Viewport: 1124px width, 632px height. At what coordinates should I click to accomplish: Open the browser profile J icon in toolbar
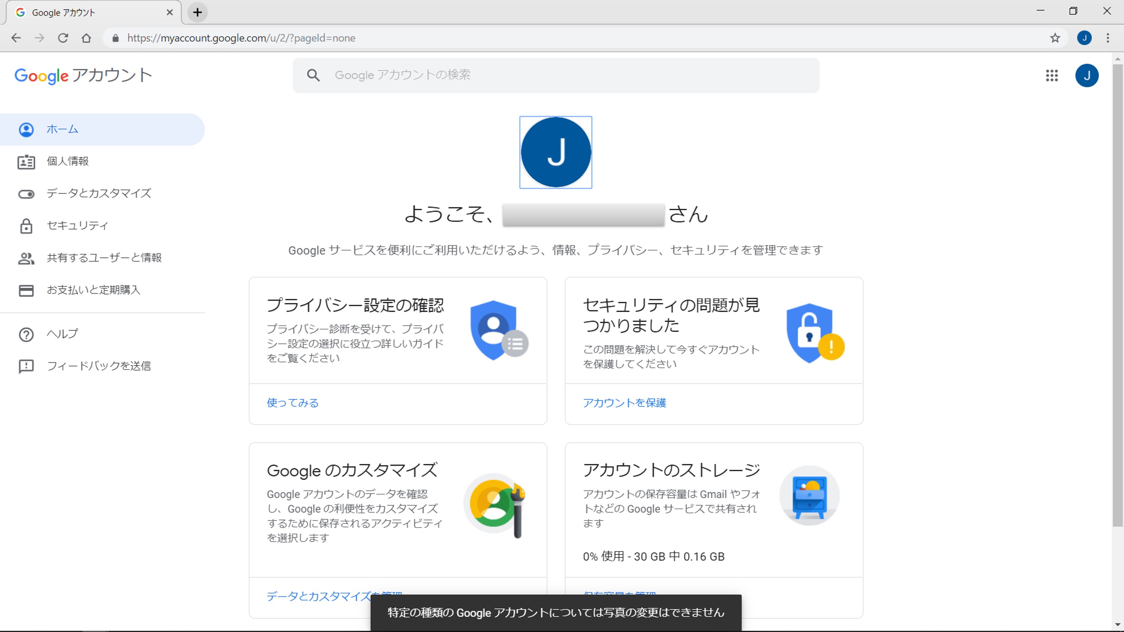(x=1085, y=38)
